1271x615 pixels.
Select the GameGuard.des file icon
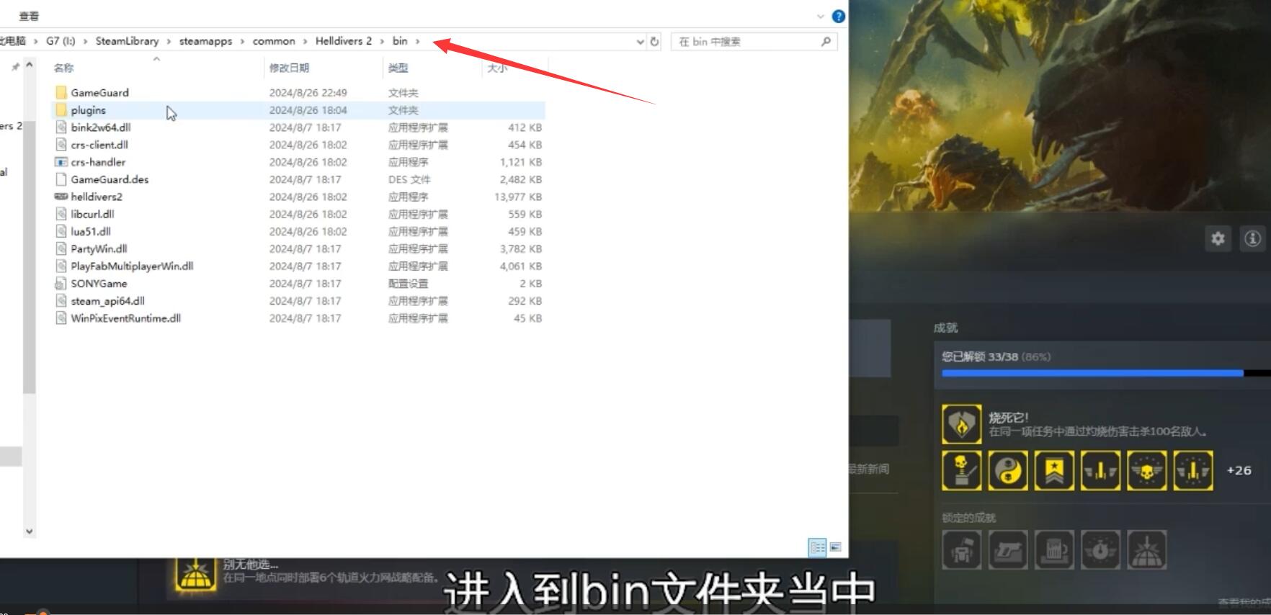[x=61, y=179]
